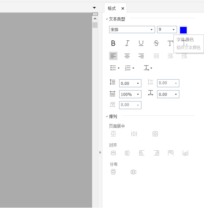This screenshot has height=208, width=204.
Task: Align objects left icon under 对齐
Action: pyautogui.click(x=142, y=153)
